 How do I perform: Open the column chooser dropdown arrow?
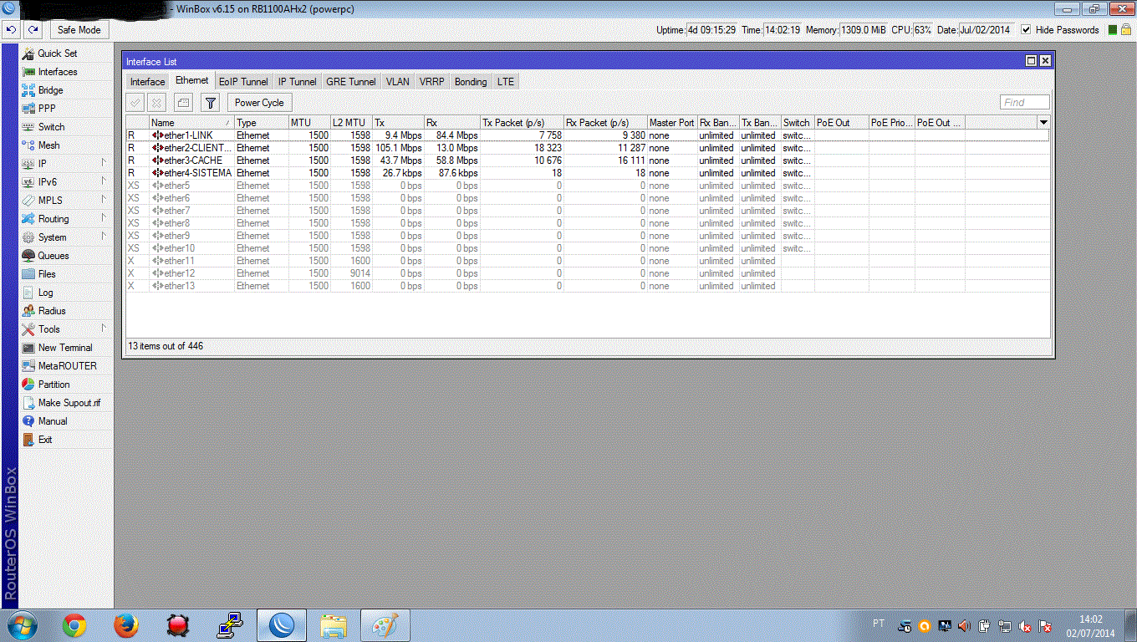[x=1043, y=123]
